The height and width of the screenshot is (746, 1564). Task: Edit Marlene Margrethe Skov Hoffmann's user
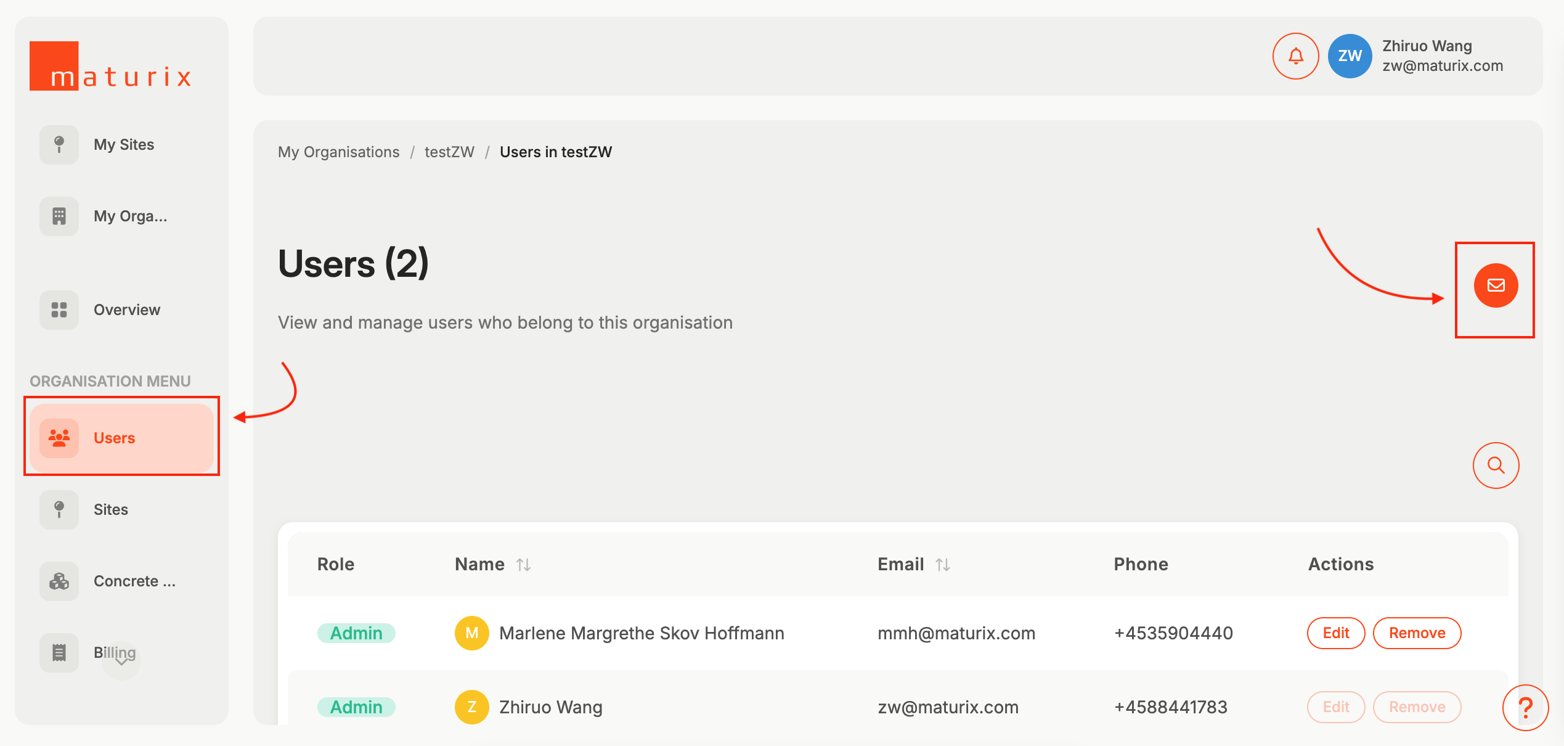[x=1335, y=633]
